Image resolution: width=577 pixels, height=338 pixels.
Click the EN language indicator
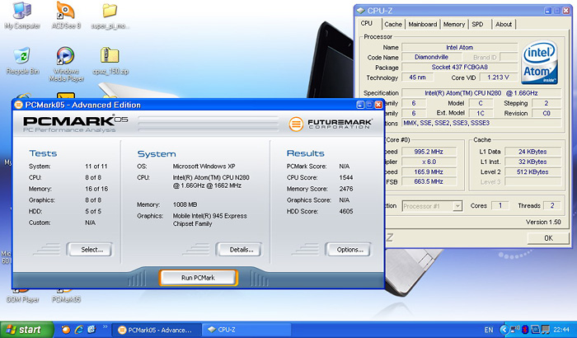coord(489,330)
